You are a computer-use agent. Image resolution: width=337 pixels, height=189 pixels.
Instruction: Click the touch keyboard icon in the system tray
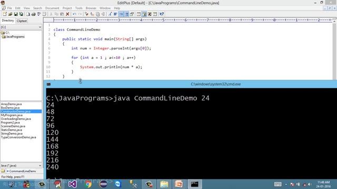[x=278, y=184]
